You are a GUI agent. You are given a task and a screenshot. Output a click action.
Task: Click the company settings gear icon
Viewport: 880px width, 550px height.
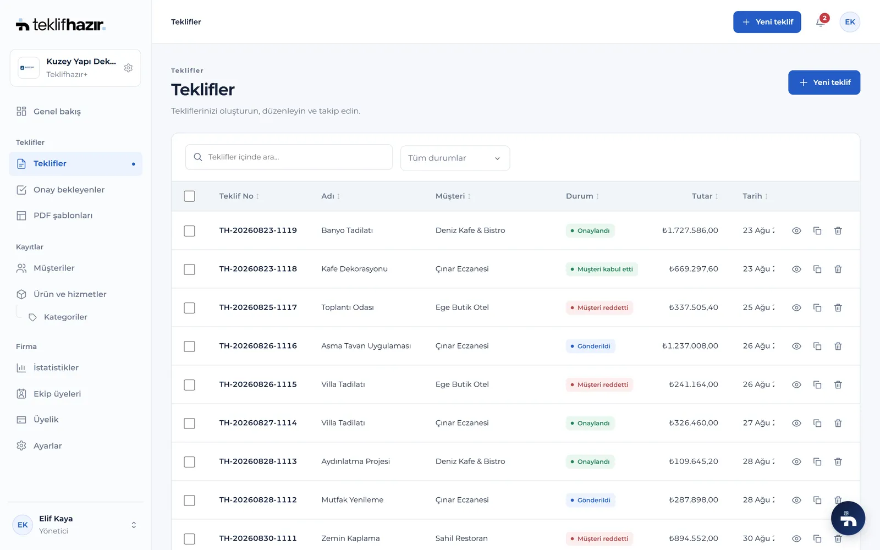coord(128,68)
